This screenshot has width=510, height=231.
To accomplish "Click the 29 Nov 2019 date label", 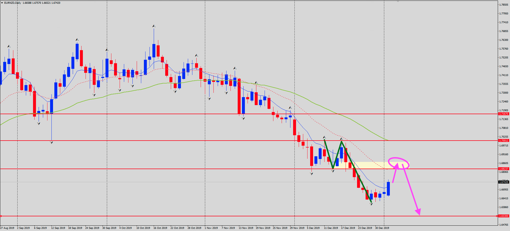I will (x=297, y=228).
